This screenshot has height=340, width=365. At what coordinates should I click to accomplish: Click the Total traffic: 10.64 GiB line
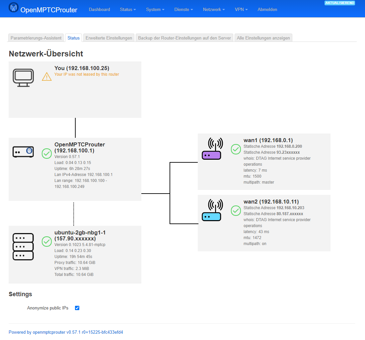[x=74, y=275]
